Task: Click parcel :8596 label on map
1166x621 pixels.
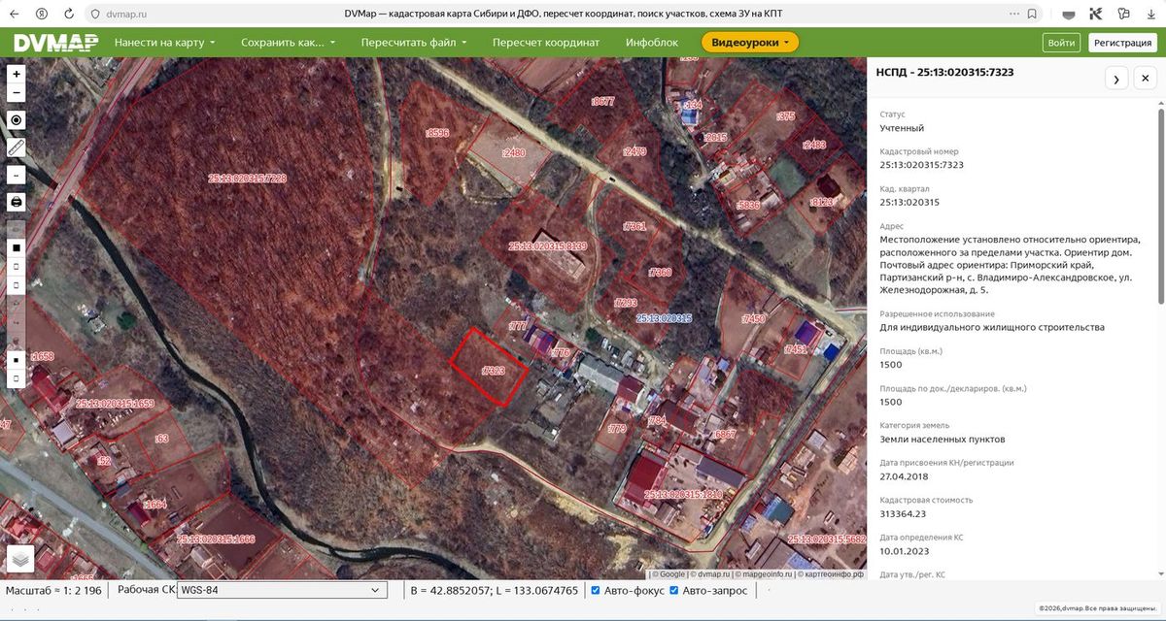Action: [437, 133]
